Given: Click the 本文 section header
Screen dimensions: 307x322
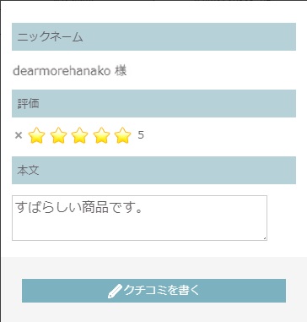Looking at the screenshot, I should pyautogui.click(x=153, y=170).
